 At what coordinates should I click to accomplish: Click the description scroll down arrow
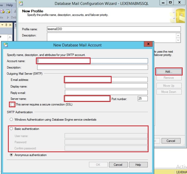pyautogui.click(x=178, y=40)
